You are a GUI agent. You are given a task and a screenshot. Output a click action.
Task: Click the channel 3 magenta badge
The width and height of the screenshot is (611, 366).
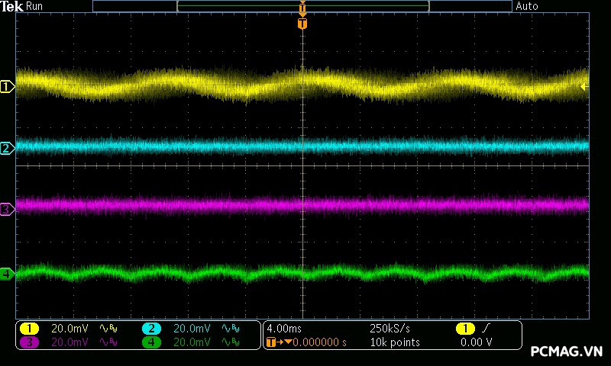tap(29, 342)
